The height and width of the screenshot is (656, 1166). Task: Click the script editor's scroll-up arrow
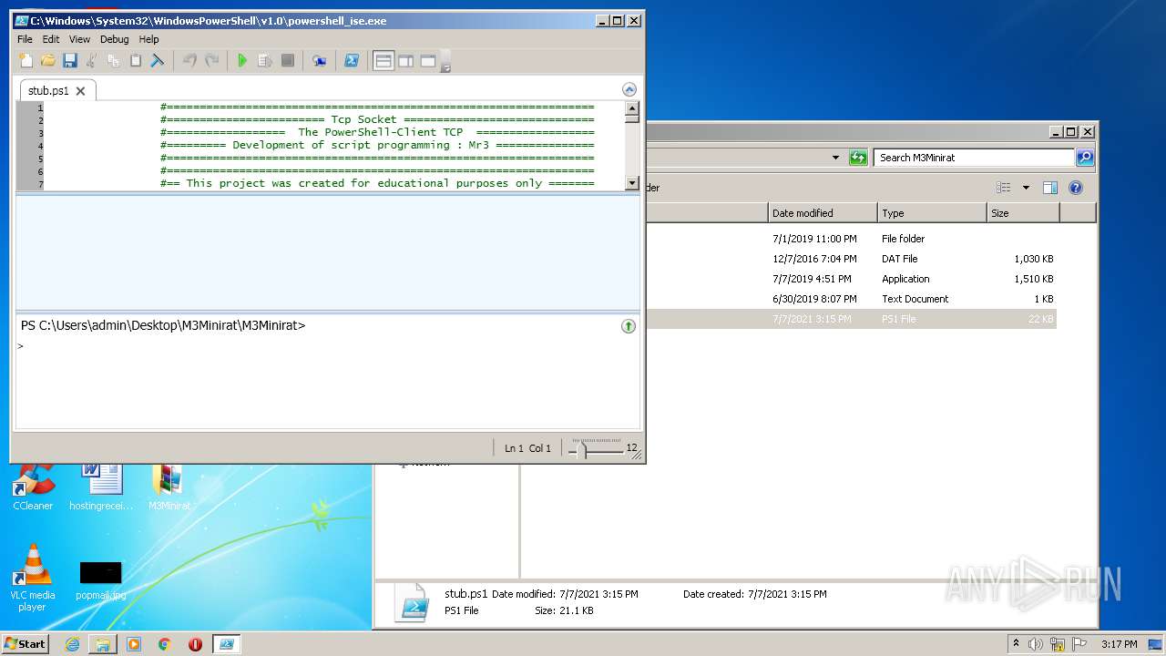point(632,108)
